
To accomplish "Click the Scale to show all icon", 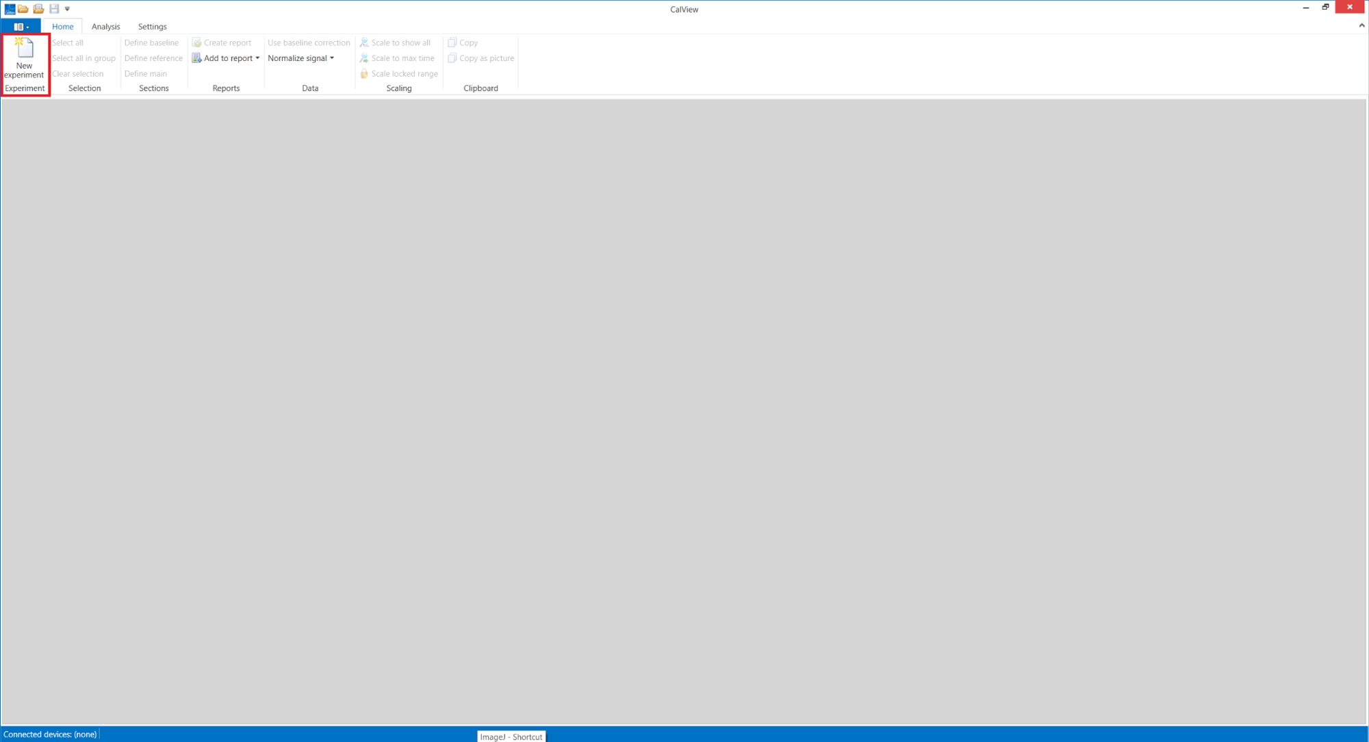I will tap(364, 42).
